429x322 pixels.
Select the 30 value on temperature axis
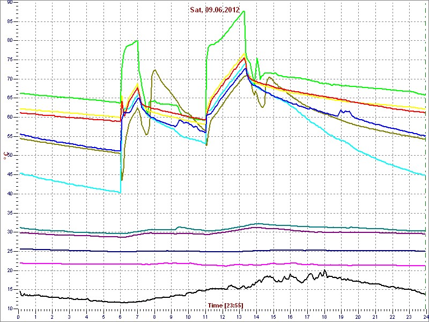tap(10, 232)
